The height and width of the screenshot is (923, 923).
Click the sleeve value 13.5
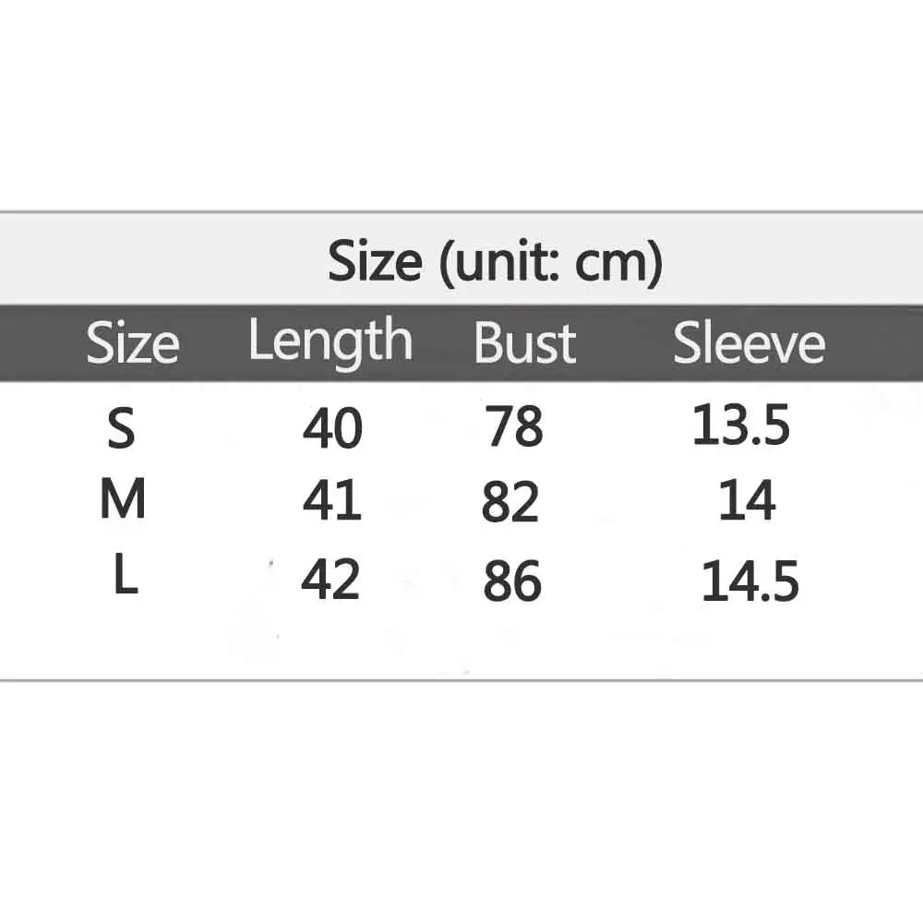click(x=741, y=426)
